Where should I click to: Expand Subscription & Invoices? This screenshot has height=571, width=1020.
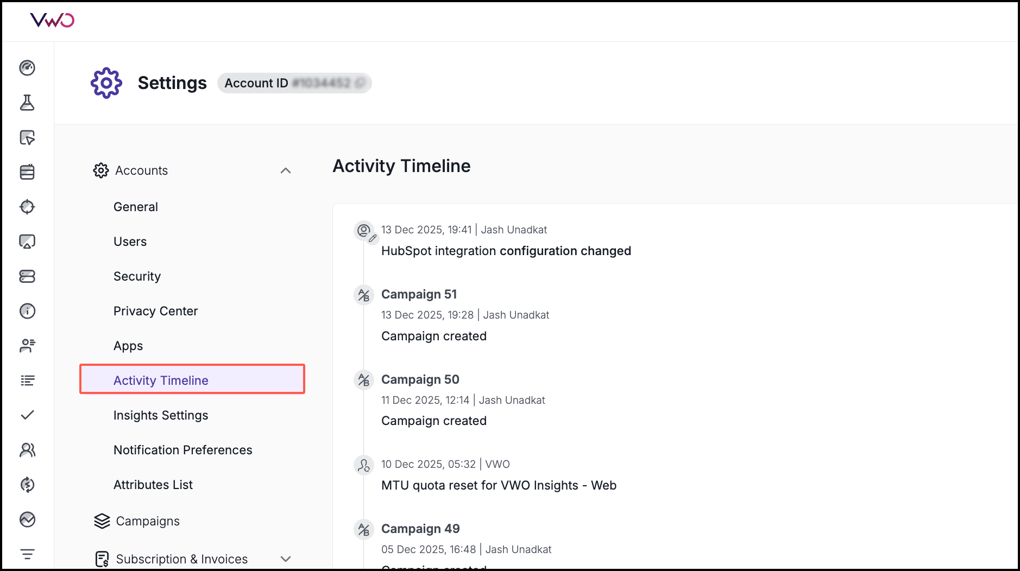pyautogui.click(x=286, y=559)
